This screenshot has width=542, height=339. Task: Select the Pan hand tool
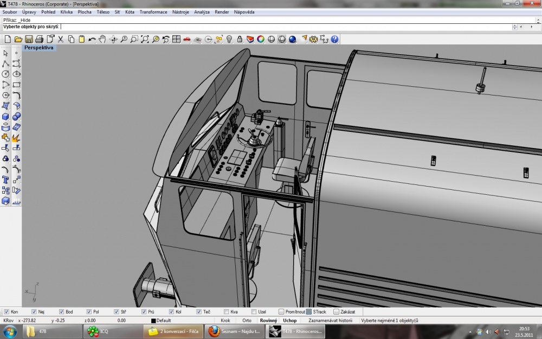102,39
